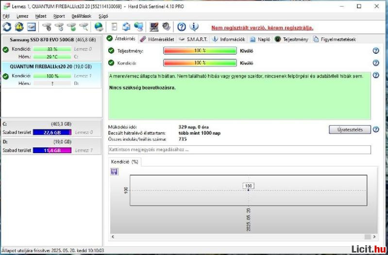Image resolution: width=388 pixels, height=255 pixels.
Task: Click the disk icon with a magnifying glass
Action: 84,27
